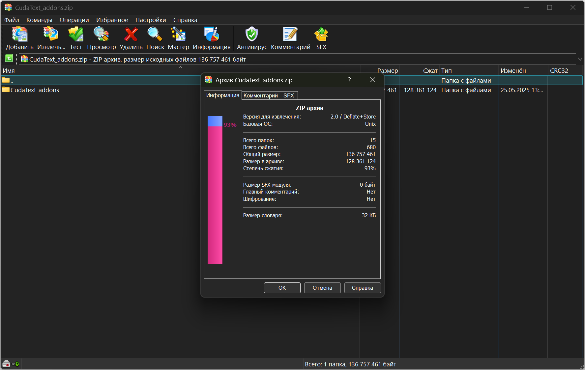Open the Файл menu

tap(12, 20)
